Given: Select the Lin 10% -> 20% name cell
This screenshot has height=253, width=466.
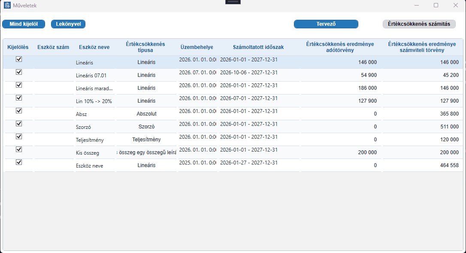Looking at the screenshot, I should (x=94, y=101).
